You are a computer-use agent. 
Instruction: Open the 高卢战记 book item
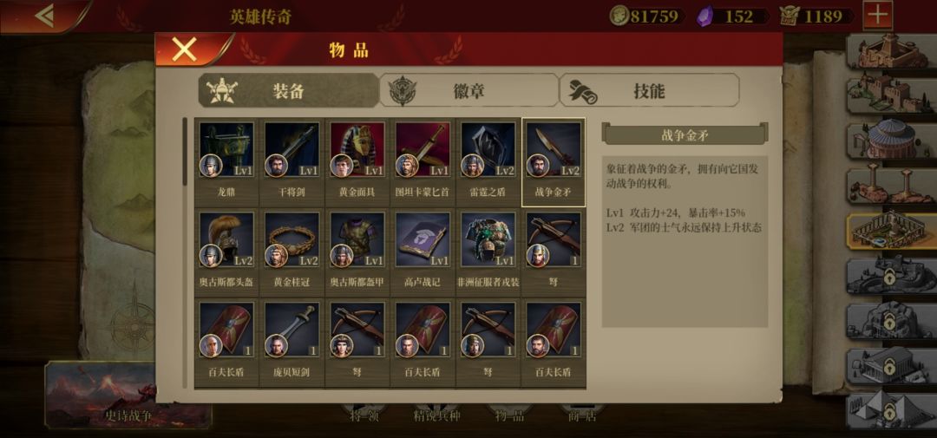423,252
